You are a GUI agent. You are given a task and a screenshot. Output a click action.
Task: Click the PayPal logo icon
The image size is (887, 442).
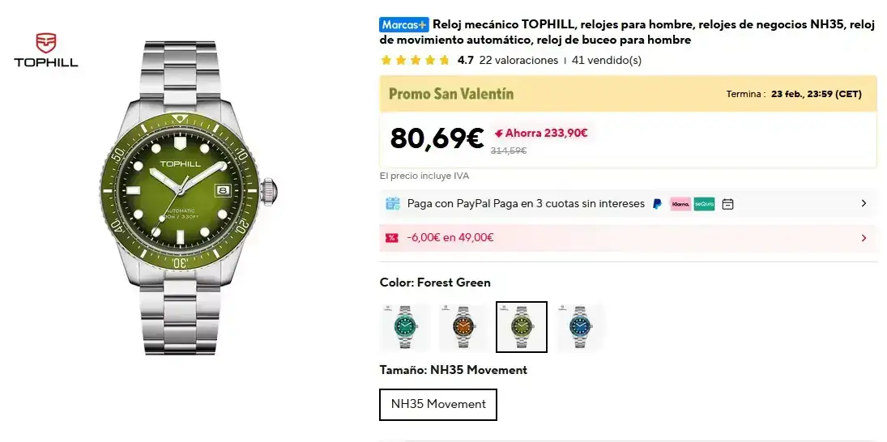(657, 204)
